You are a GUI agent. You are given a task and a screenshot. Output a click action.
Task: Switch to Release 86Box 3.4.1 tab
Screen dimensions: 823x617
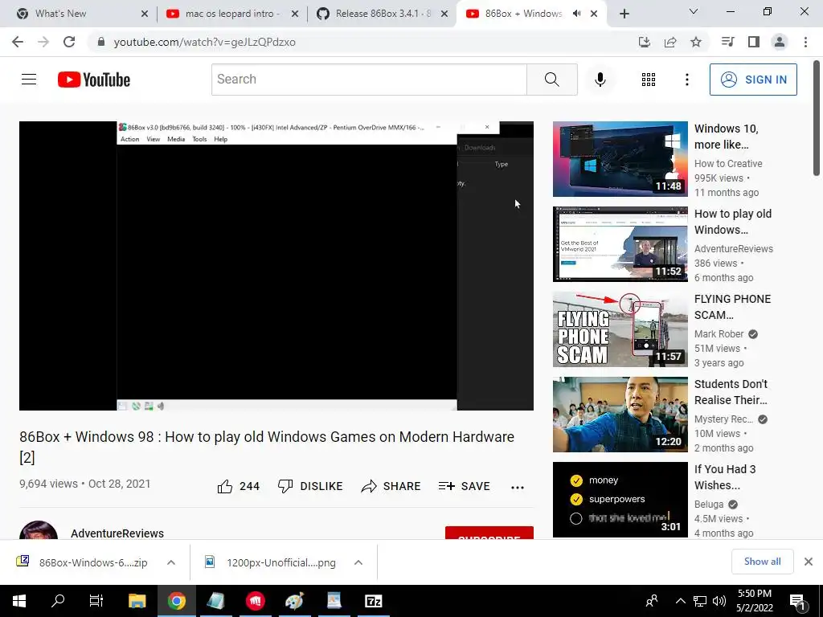pyautogui.click(x=383, y=14)
